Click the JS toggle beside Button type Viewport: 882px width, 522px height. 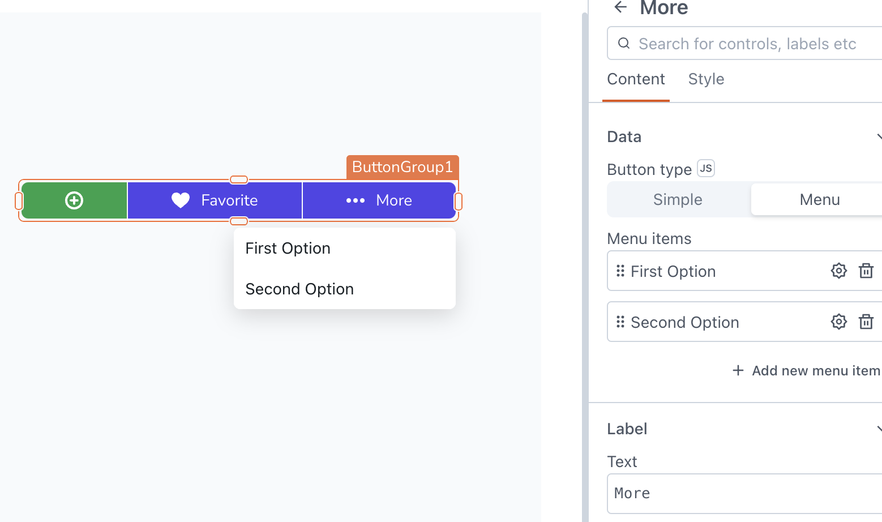[705, 168]
